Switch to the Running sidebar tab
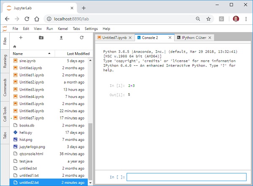253x186 pixels. tap(5, 62)
